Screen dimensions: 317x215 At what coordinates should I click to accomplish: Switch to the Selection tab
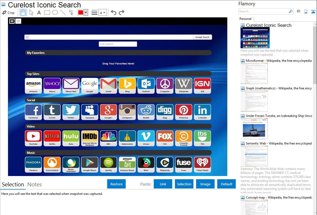pyautogui.click(x=13, y=185)
